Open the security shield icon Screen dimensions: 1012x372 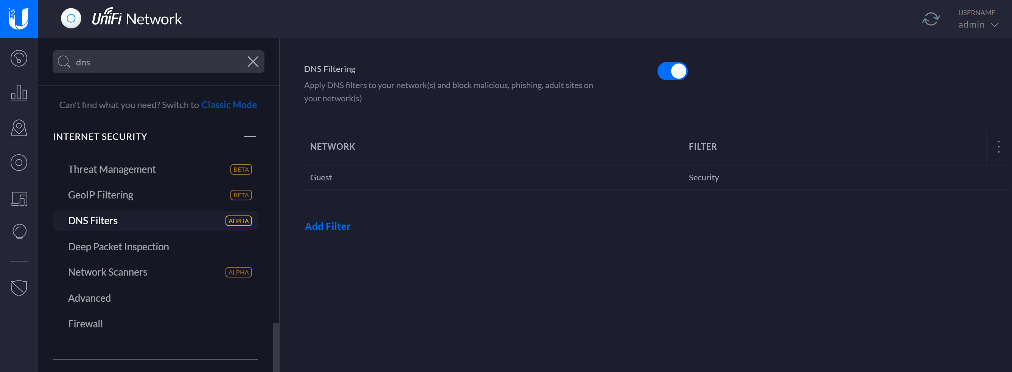[x=19, y=288]
